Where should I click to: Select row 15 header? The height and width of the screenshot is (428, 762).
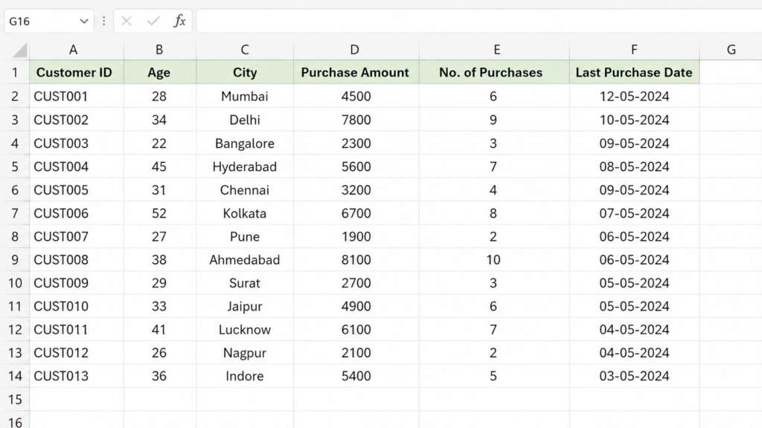click(15, 399)
